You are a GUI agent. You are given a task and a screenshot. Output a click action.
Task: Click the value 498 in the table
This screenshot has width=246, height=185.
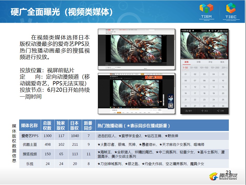pyautogui.click(x=48, y=144)
